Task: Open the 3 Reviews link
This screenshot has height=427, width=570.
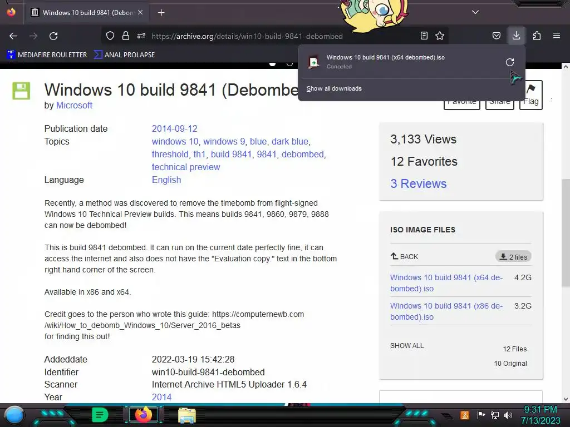Action: click(x=419, y=183)
